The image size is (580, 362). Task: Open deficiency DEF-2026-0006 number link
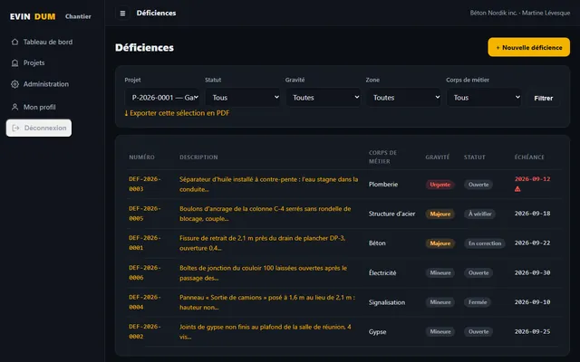click(145, 272)
